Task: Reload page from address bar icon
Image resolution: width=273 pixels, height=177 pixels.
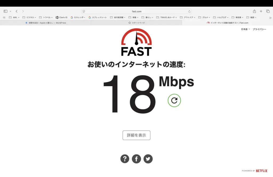Action: coord(189,11)
